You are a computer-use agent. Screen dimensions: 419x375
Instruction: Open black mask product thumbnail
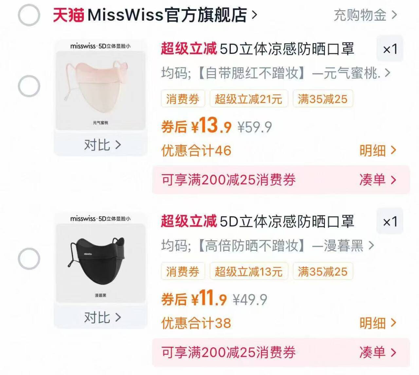[100, 258]
